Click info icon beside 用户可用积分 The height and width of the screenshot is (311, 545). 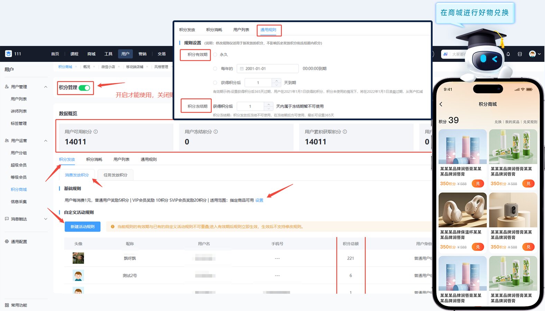96,132
